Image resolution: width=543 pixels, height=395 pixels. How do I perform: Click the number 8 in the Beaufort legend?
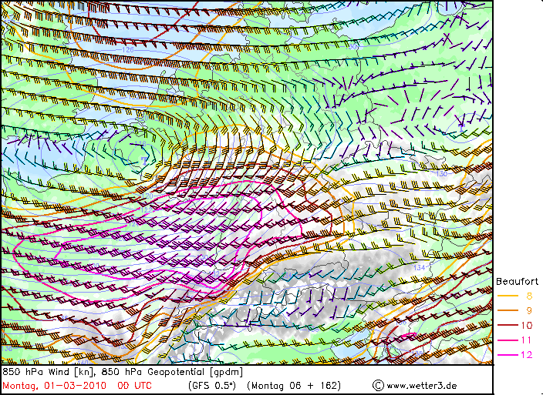[x=529, y=296]
